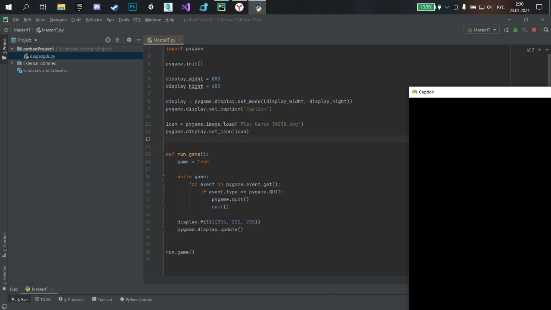Open the Python Console tool window
The width and height of the screenshot is (551, 310).
point(136,299)
